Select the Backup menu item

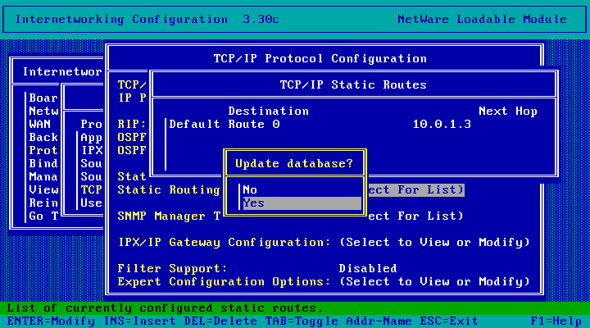pos(43,137)
